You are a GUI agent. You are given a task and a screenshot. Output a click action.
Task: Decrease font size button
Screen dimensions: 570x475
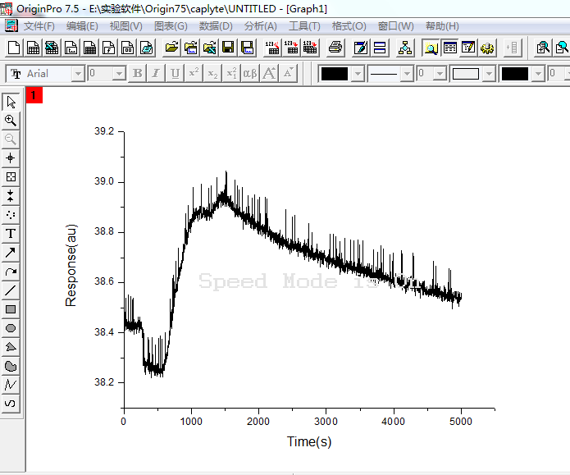[288, 74]
